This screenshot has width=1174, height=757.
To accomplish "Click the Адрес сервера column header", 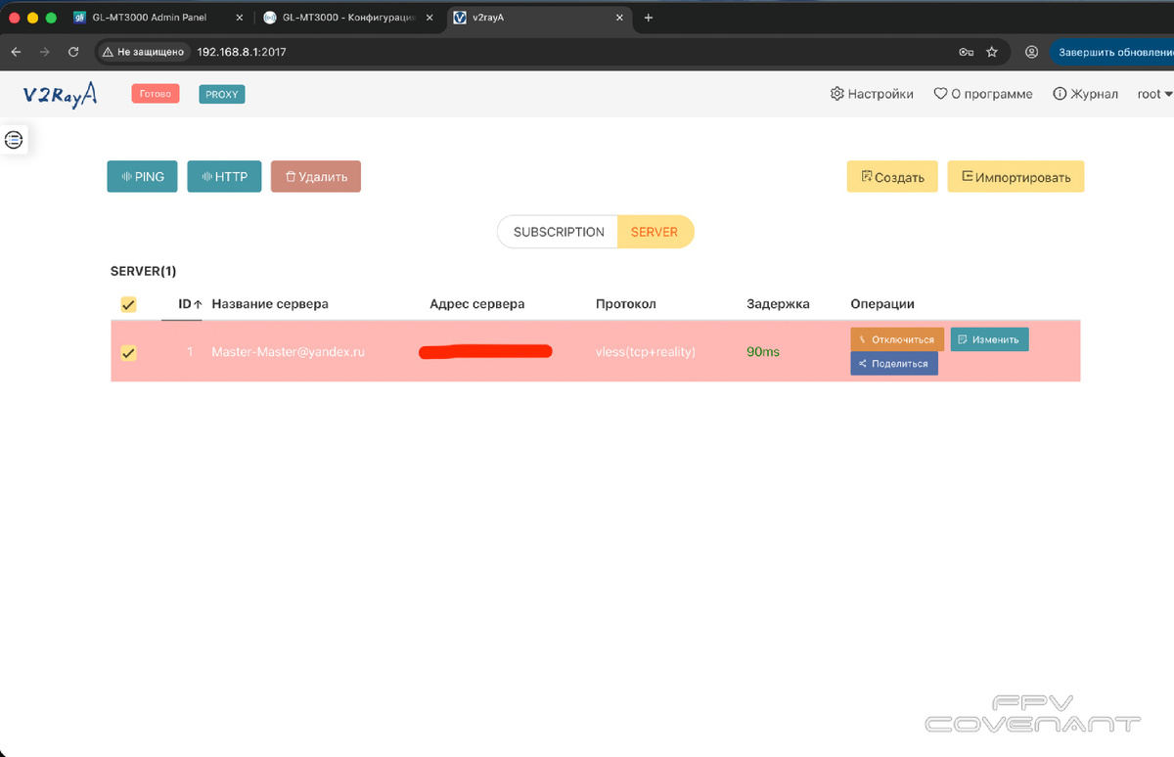I will 477,304.
